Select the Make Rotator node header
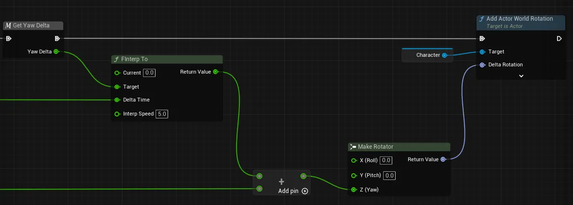Viewport: 573px width, 205px height. (399, 147)
